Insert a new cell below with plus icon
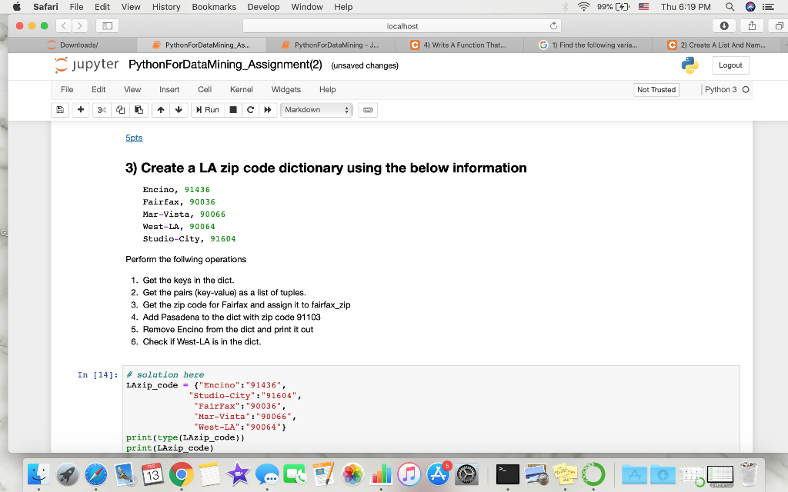The image size is (788, 492). tap(81, 110)
